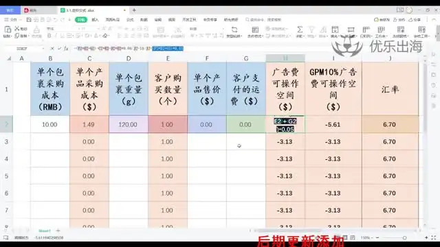Image resolution: width=440 pixels, height=247 pixels.
Task: Click the cloud save status button
Action: [x=382, y=20]
